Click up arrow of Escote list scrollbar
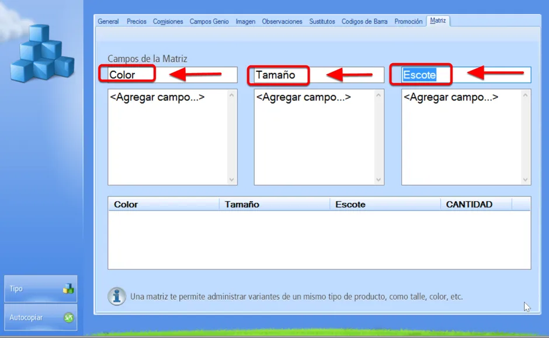Image resolution: width=549 pixels, height=338 pixels. [x=525, y=95]
